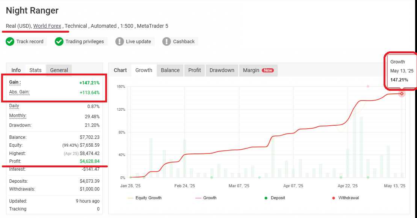This screenshot has width=417, height=218.
Task: Click the growth data point marker for May 13
Action: [x=402, y=93]
